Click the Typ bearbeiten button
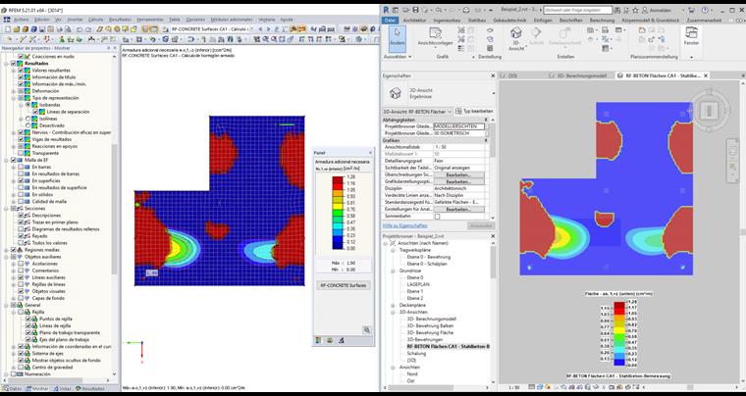Image resolution: width=746 pixels, height=396 pixels. [x=474, y=111]
